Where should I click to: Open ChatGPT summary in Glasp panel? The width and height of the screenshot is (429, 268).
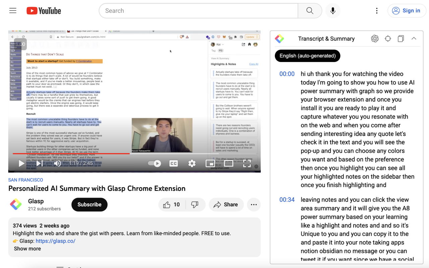[x=375, y=39]
